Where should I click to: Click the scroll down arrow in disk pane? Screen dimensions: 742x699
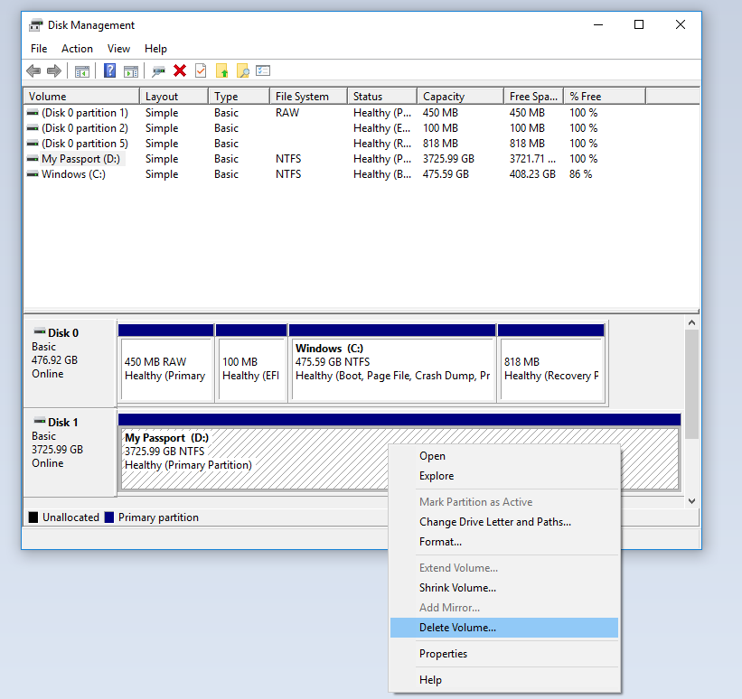(x=691, y=501)
